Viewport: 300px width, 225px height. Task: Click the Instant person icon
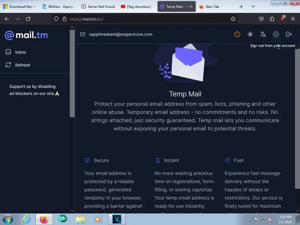point(157,160)
